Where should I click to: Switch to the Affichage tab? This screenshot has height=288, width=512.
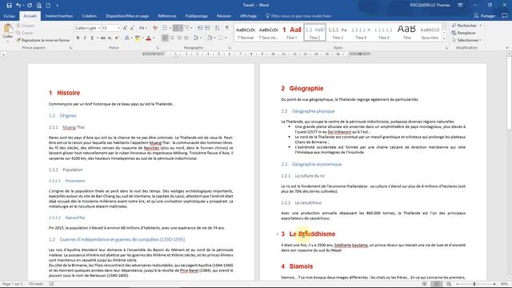coord(248,16)
